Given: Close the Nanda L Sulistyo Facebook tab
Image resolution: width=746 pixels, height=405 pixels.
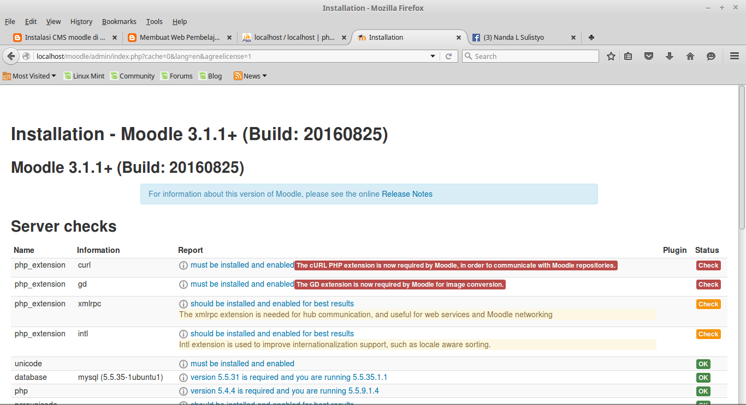Looking at the screenshot, I should click(573, 38).
